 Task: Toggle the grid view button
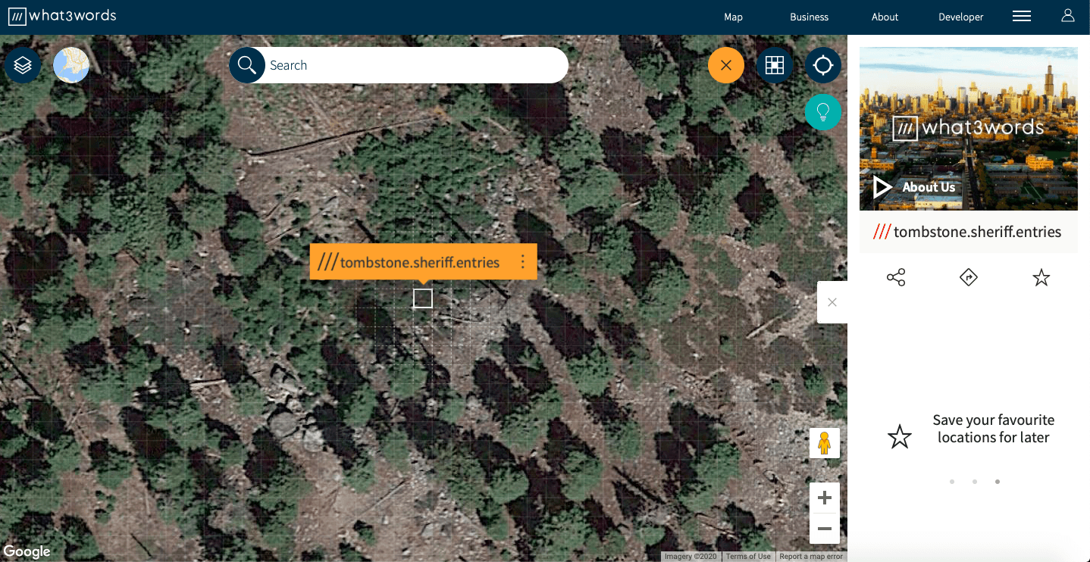coord(775,65)
